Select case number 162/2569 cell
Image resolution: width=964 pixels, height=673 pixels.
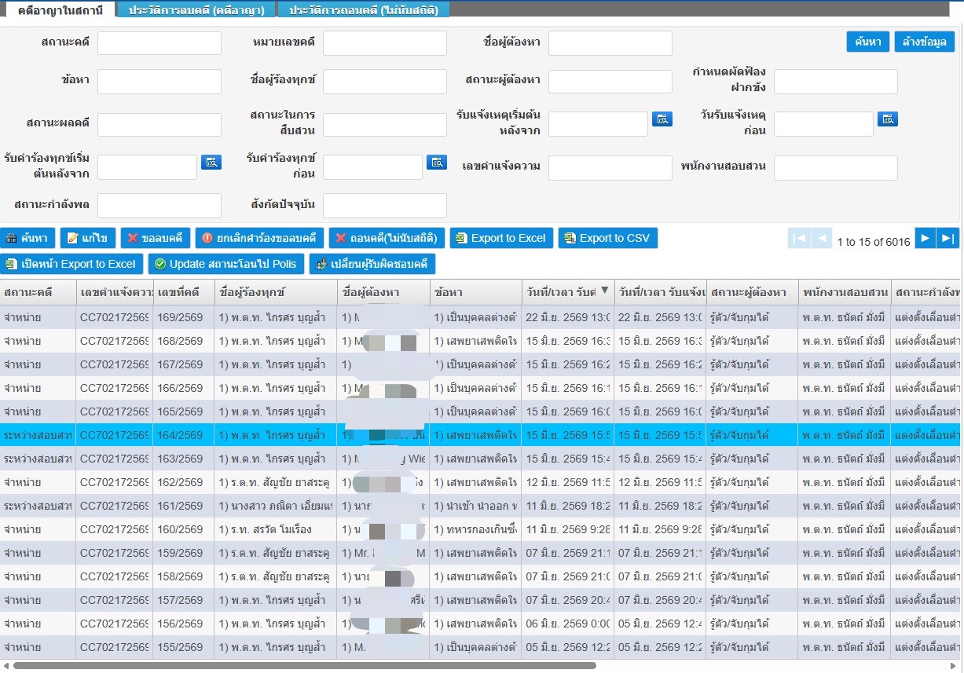pos(184,482)
